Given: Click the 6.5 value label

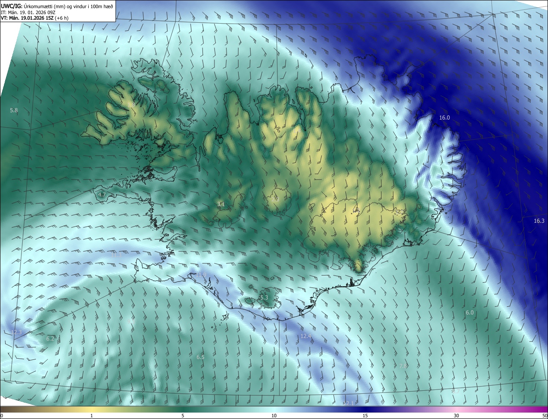Looking at the screenshot, I should 200,357.
